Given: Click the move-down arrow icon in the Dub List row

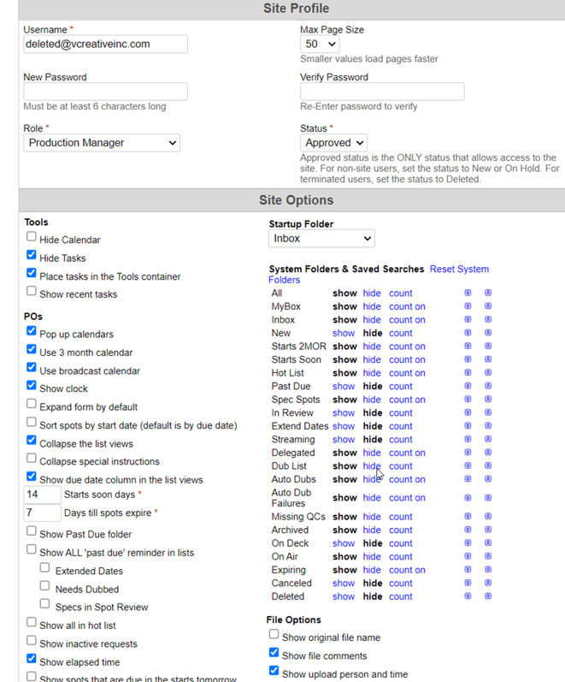Looking at the screenshot, I should pos(468,466).
